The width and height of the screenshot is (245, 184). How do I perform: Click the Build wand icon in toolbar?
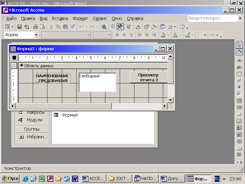[154, 27]
